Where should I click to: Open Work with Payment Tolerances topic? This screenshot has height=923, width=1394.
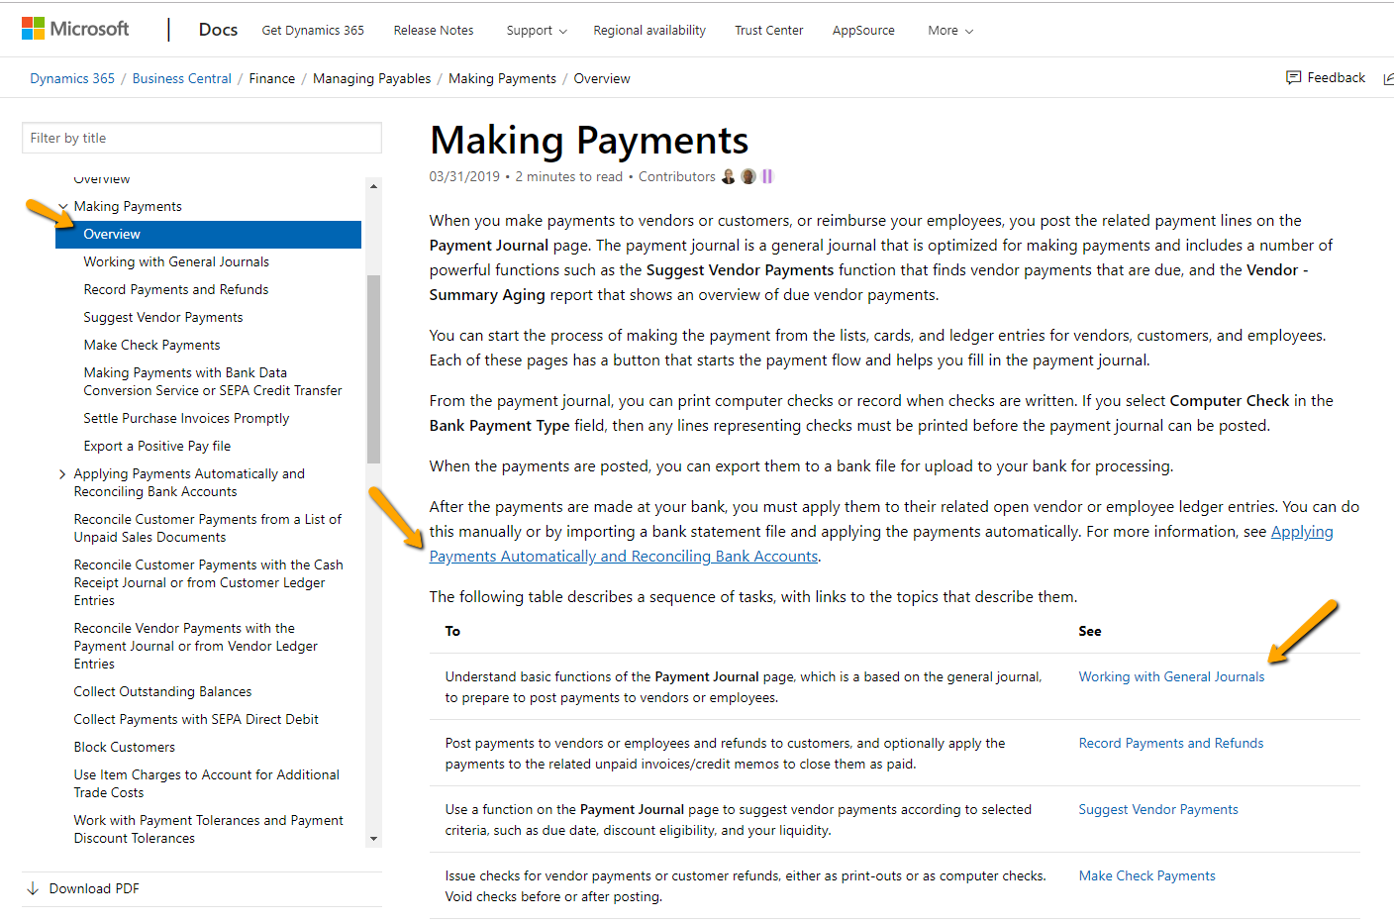pos(208,830)
